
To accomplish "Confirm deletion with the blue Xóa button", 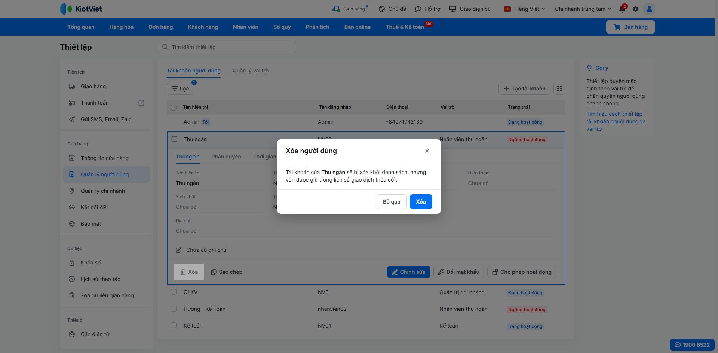I will click(x=421, y=202).
